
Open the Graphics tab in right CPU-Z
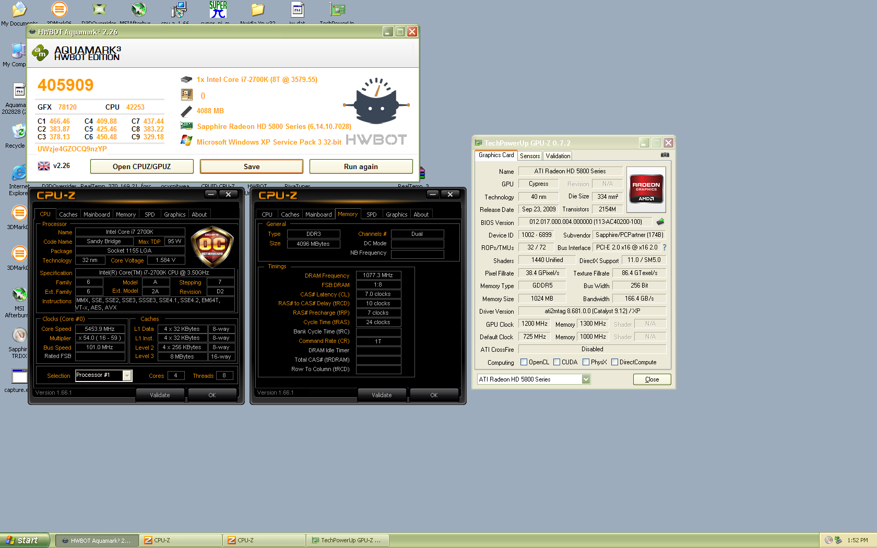tap(397, 215)
